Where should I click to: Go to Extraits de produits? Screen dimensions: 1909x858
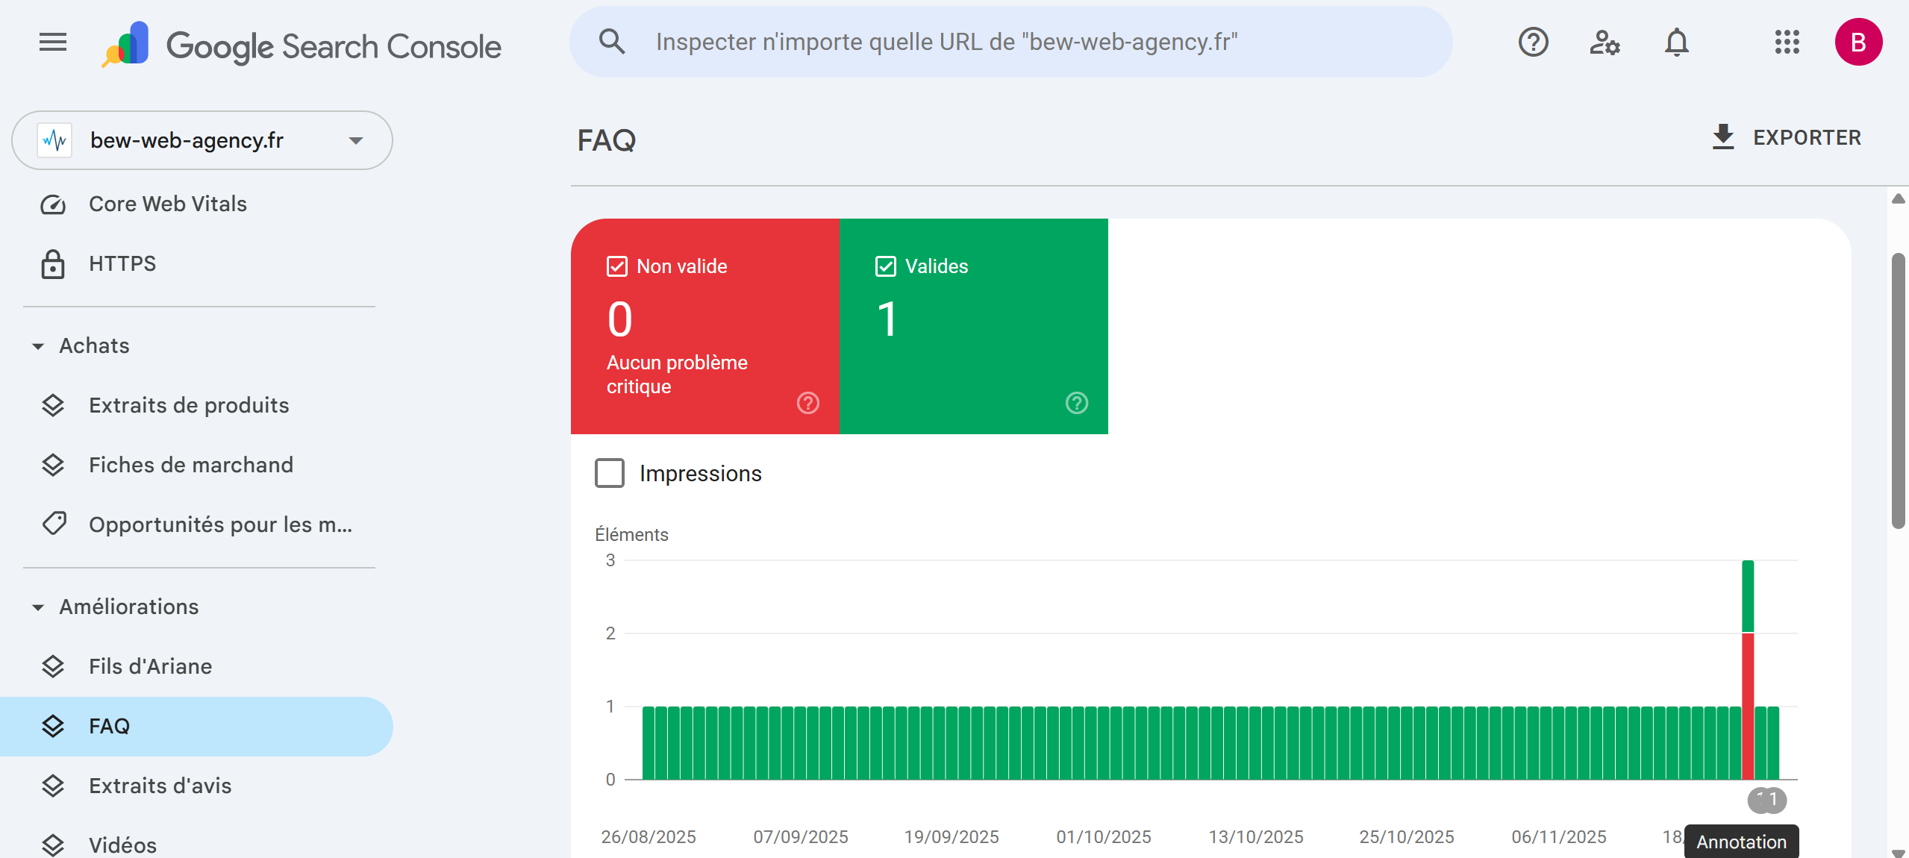point(197,406)
